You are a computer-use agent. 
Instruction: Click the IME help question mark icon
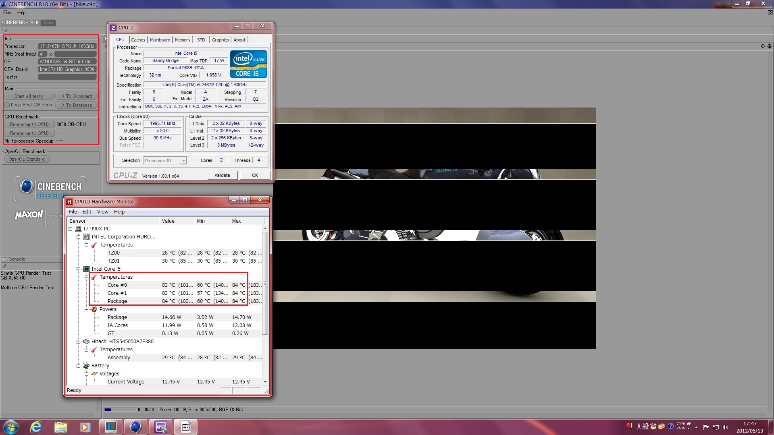pos(670,426)
